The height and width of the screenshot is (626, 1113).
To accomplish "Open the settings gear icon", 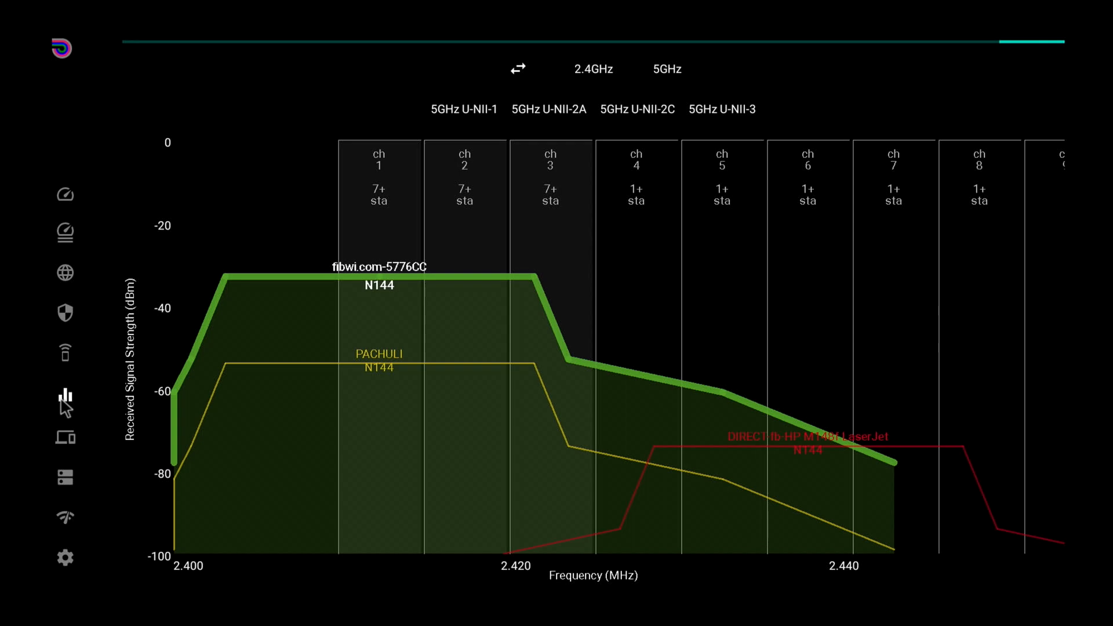I will coord(65,558).
